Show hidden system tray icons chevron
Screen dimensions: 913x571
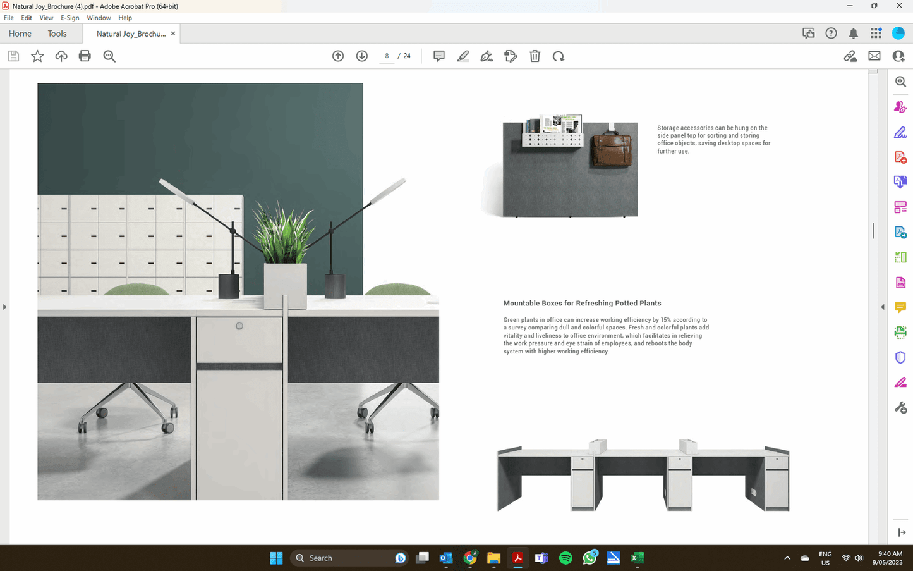787,558
